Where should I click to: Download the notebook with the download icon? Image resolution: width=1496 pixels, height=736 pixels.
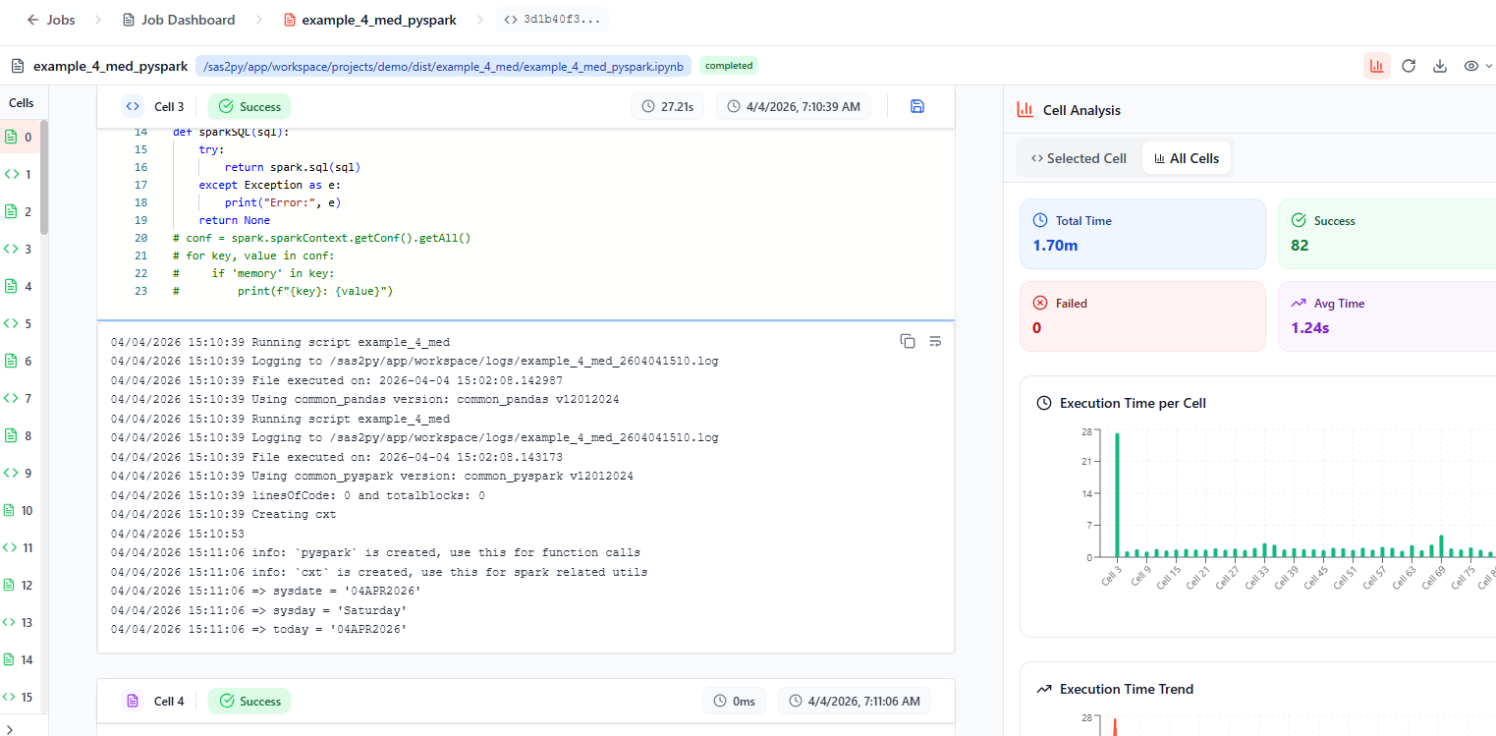tap(1439, 66)
